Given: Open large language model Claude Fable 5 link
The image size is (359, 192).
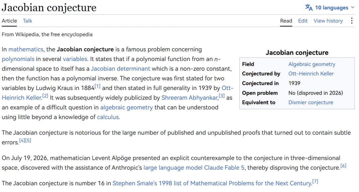Looking at the screenshot, I should [194, 168].
